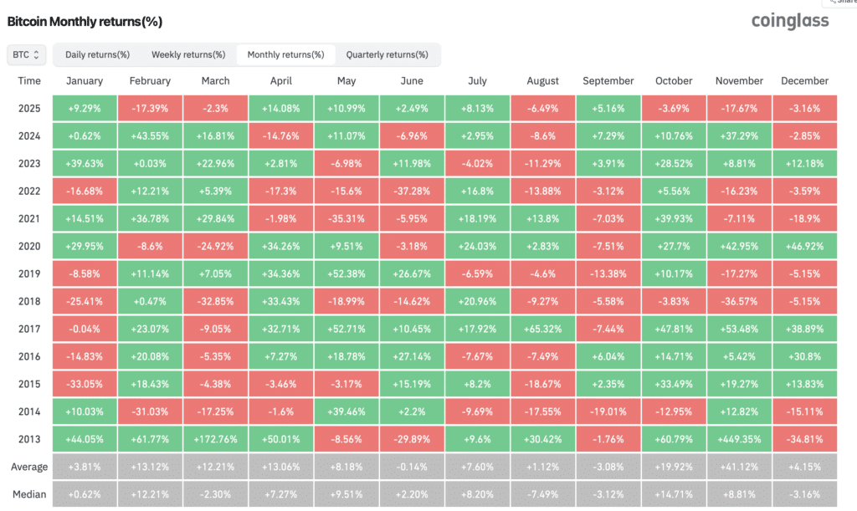Click the Share button at top right
This screenshot has width=857, height=511.
[x=840, y=3]
